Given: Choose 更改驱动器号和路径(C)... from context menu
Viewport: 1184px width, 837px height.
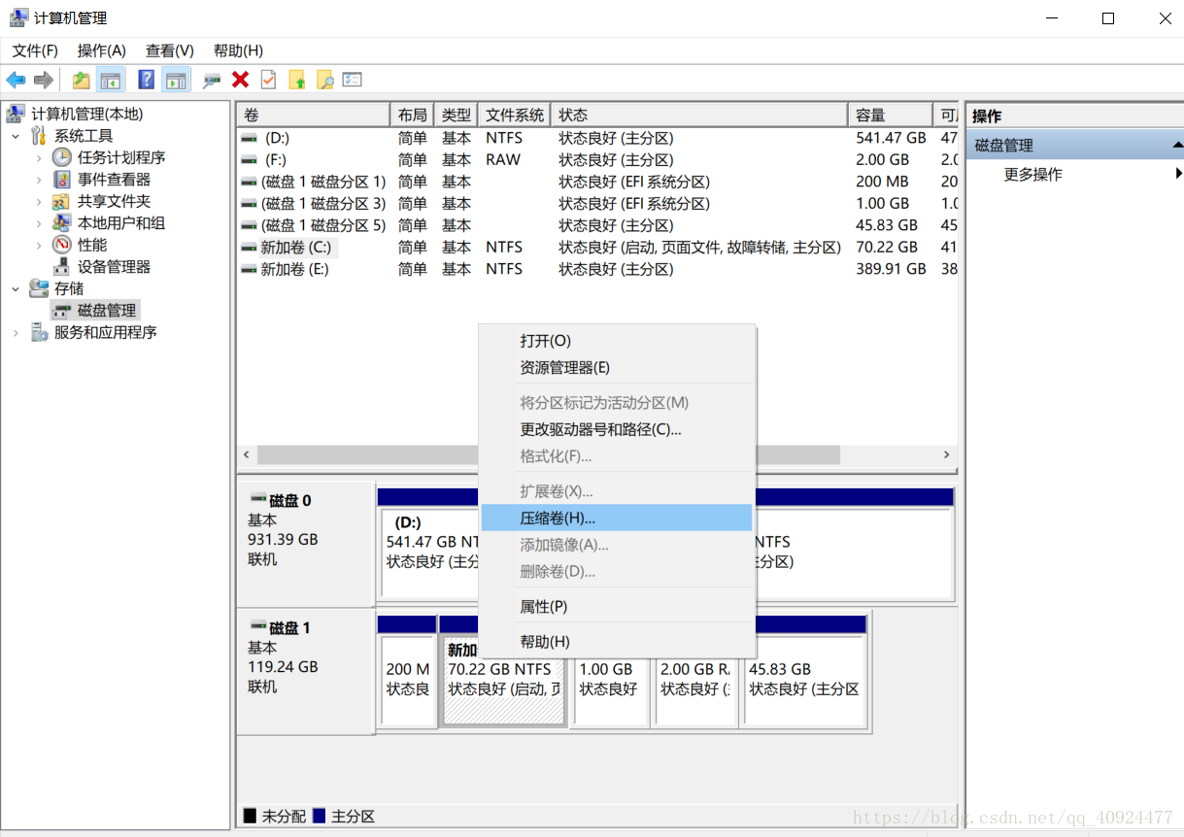Looking at the screenshot, I should click(617, 429).
